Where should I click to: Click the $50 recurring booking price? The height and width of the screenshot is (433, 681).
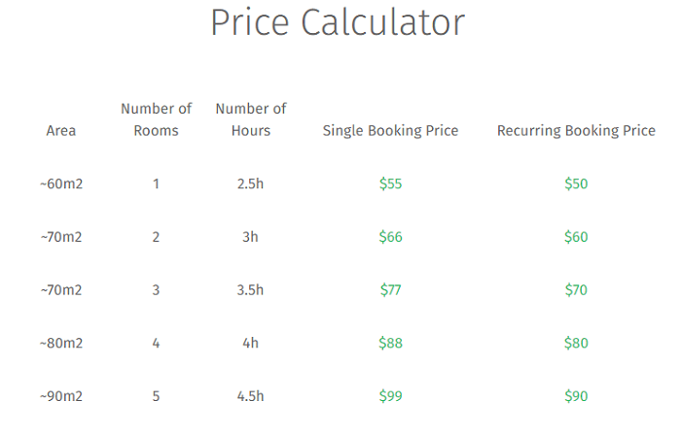pyautogui.click(x=576, y=183)
